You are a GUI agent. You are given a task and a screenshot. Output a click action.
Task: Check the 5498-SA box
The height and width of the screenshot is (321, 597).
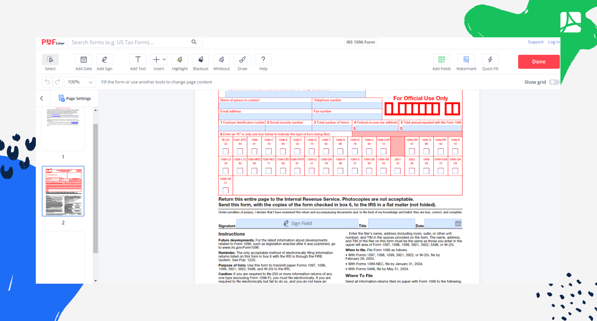point(226,190)
